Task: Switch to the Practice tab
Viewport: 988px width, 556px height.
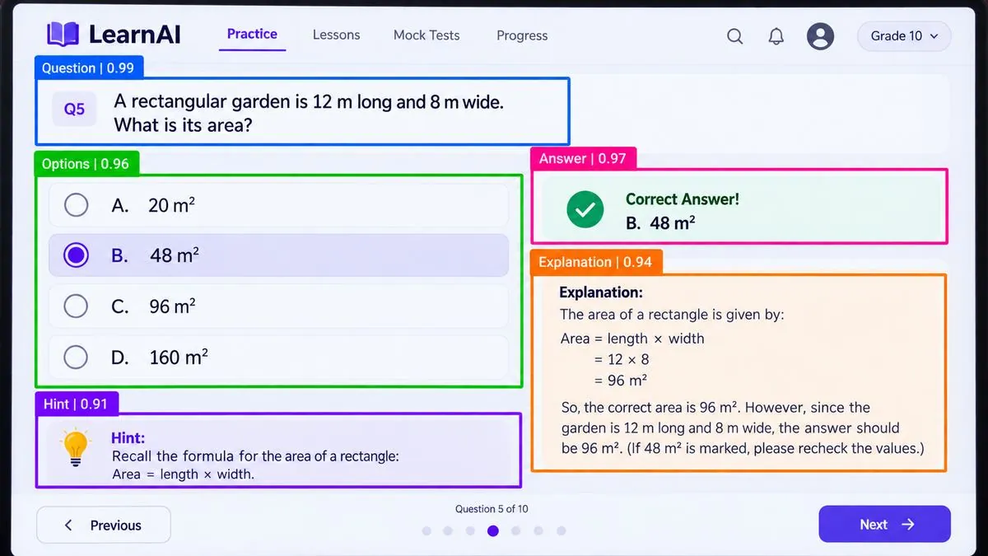Action: (252, 35)
